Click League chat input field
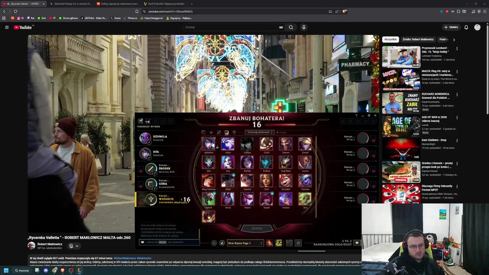The width and height of the screenshot is (489, 275). click(x=170, y=242)
